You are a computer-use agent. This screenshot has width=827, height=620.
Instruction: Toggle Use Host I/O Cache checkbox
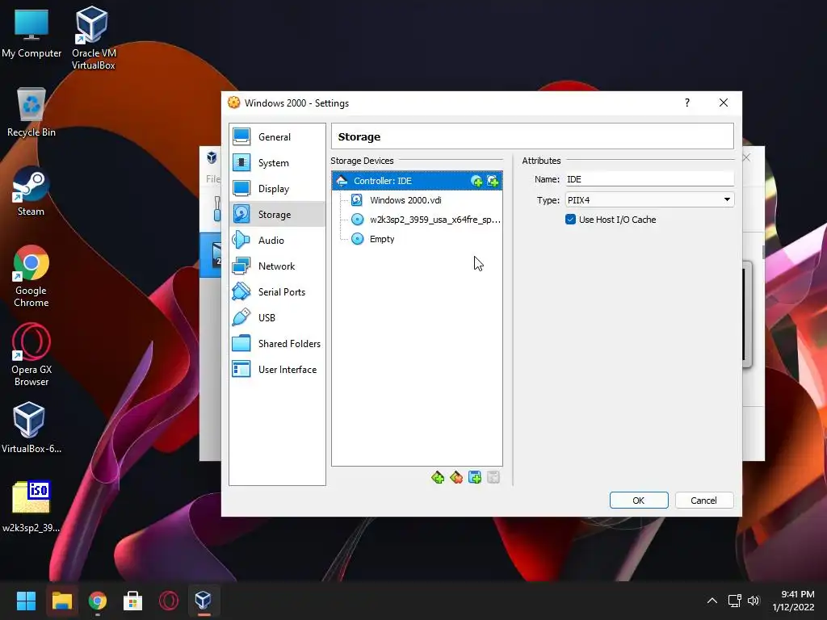pyautogui.click(x=570, y=220)
